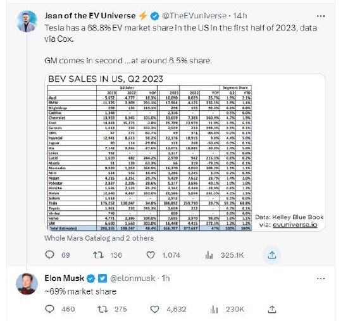The image size is (348, 321).
Task: Click Elon Musk display name
Action: tap(65, 278)
